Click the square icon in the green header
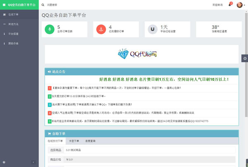Viewport: 248px width, 167px height. pos(4,5)
